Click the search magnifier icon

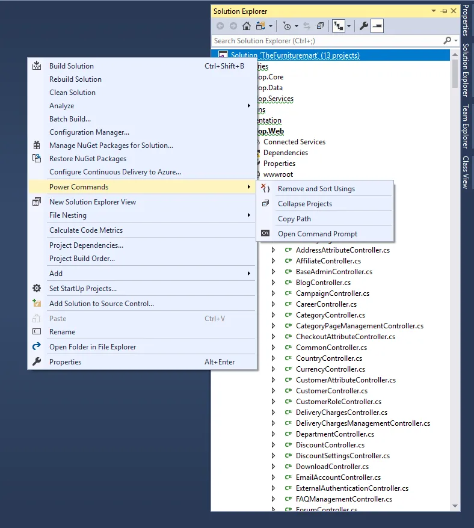(x=448, y=41)
